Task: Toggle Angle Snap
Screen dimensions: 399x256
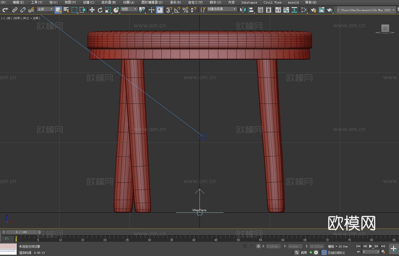Action: pos(177,10)
